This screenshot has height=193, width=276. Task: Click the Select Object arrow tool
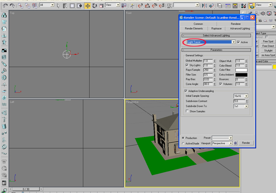click(x=58, y=6)
